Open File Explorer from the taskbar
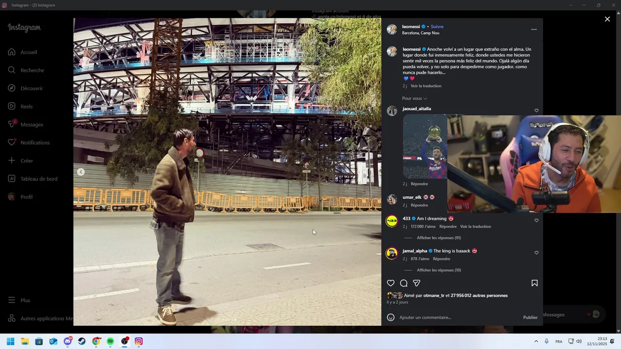Viewport: 621px width, 349px height. 25,341
